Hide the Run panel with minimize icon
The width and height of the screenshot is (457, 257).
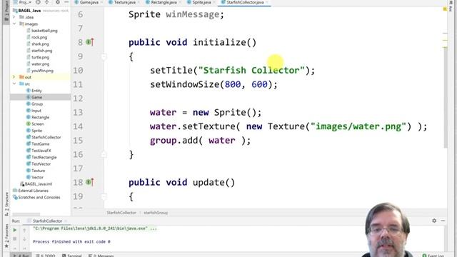[443, 221]
